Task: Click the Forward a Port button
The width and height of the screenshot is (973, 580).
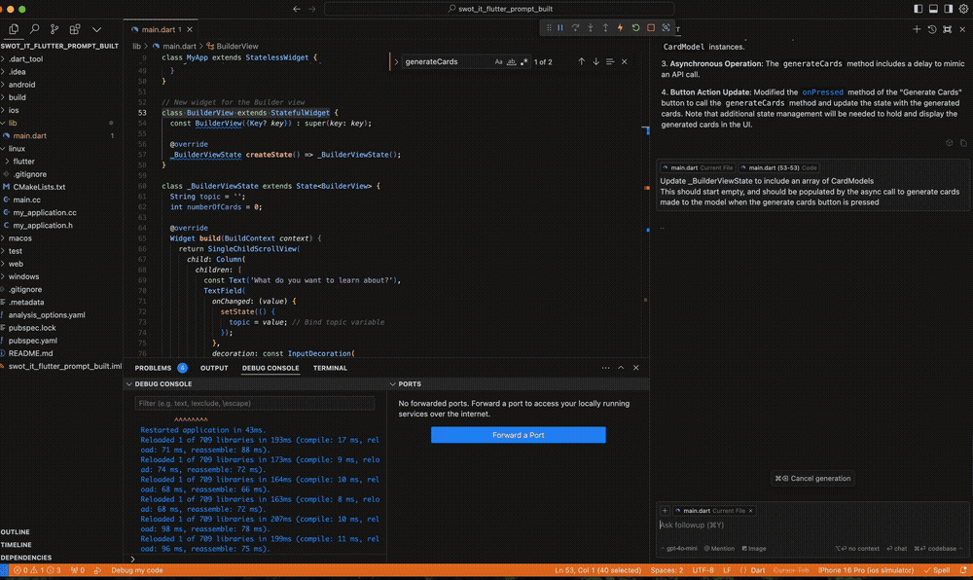Action: [519, 435]
